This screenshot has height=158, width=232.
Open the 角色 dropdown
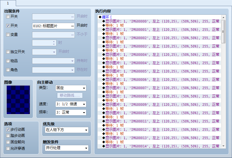(72, 70)
